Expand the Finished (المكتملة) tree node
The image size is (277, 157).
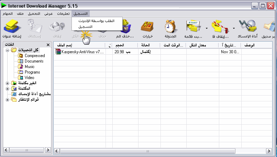(7, 89)
